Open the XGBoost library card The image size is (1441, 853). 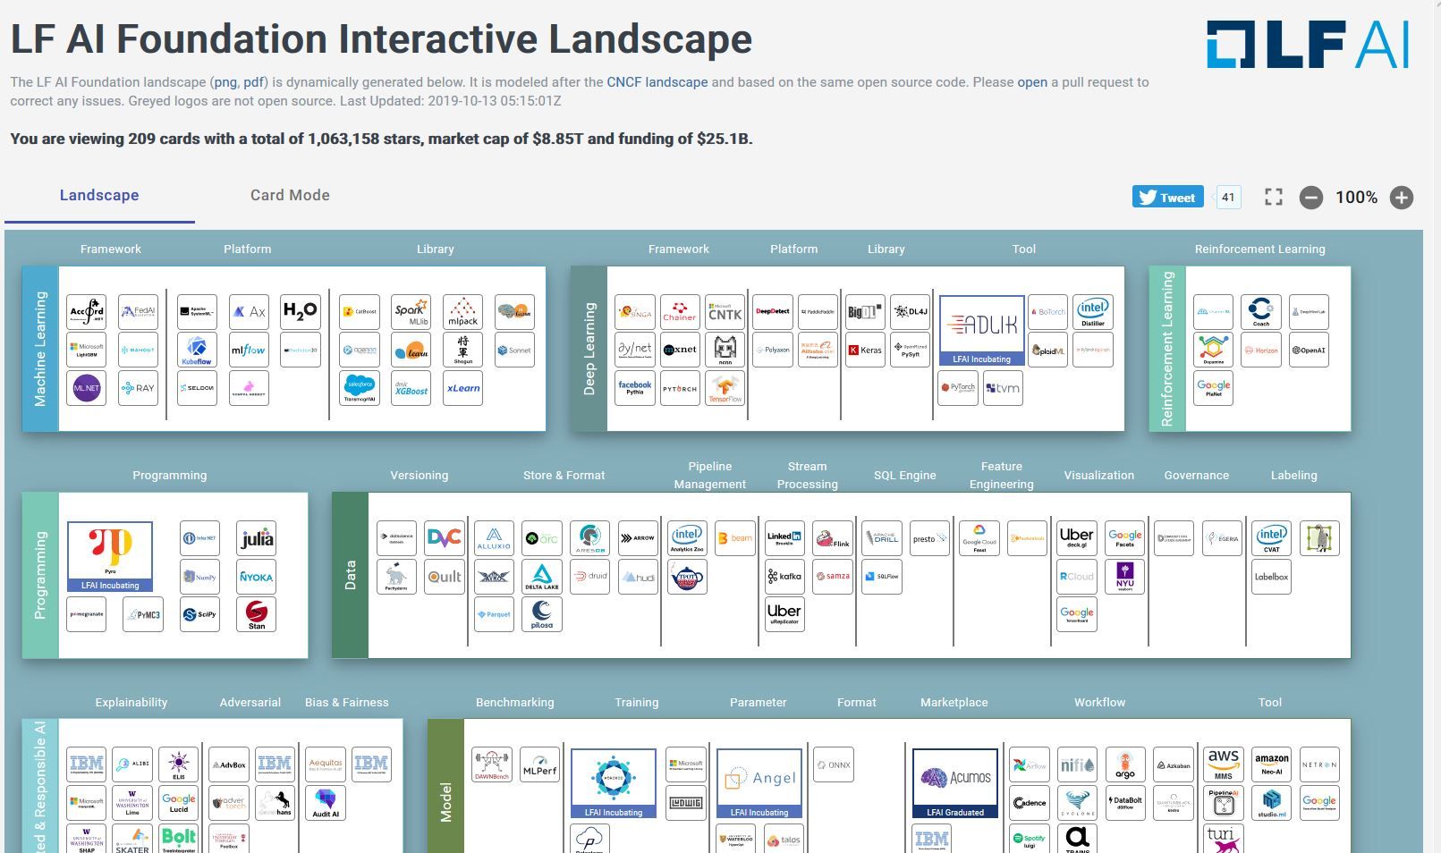pos(411,388)
